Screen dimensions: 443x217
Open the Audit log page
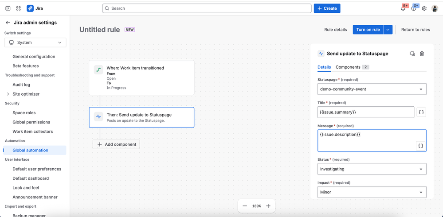pyautogui.click(x=21, y=85)
